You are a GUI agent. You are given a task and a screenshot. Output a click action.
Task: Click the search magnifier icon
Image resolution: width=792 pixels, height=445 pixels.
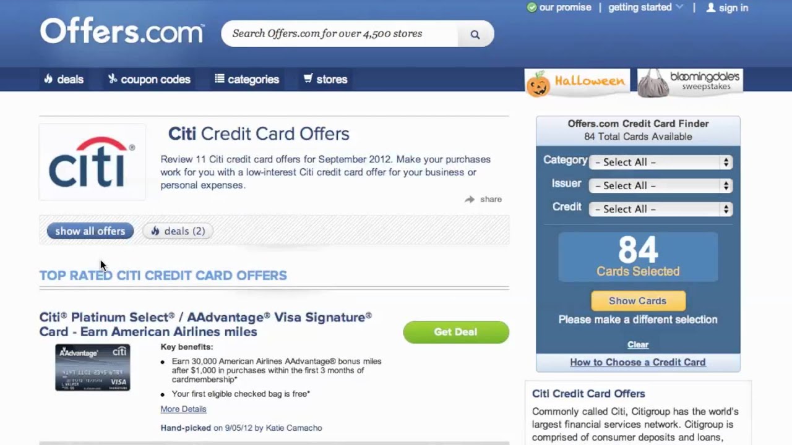click(475, 35)
